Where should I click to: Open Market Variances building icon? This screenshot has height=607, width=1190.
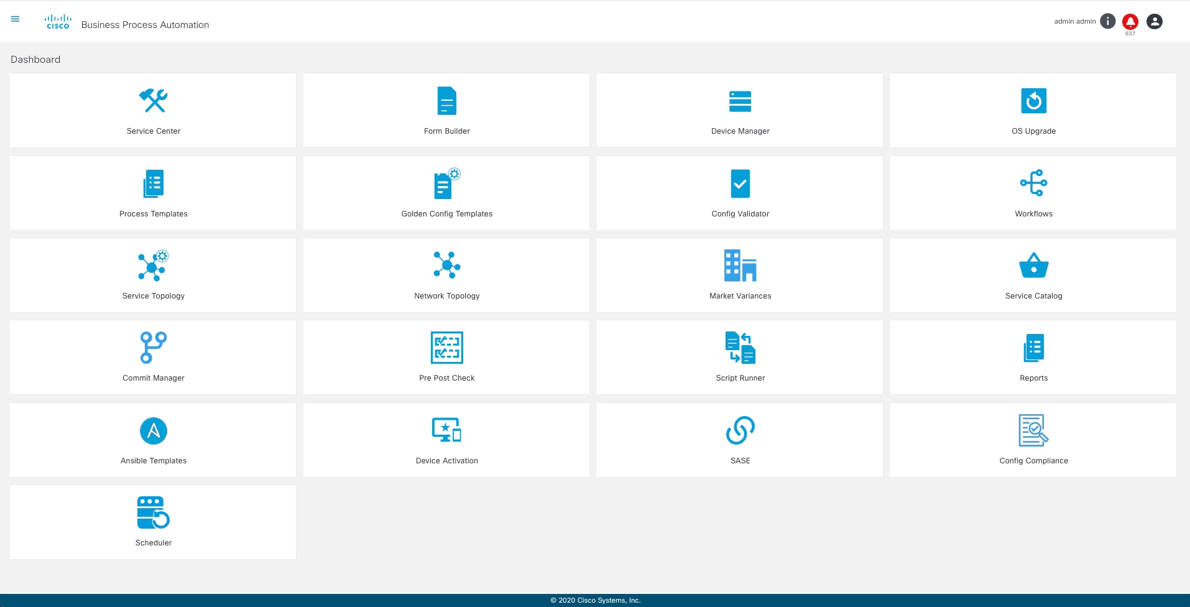[x=740, y=266]
